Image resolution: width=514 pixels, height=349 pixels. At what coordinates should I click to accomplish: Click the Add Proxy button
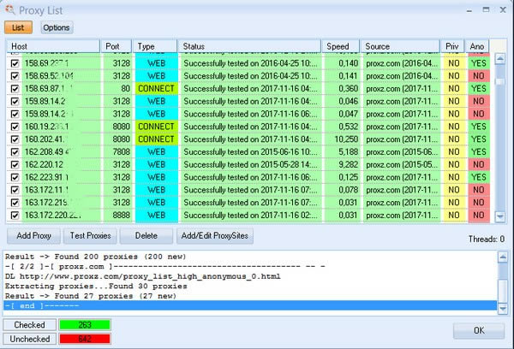point(33,235)
